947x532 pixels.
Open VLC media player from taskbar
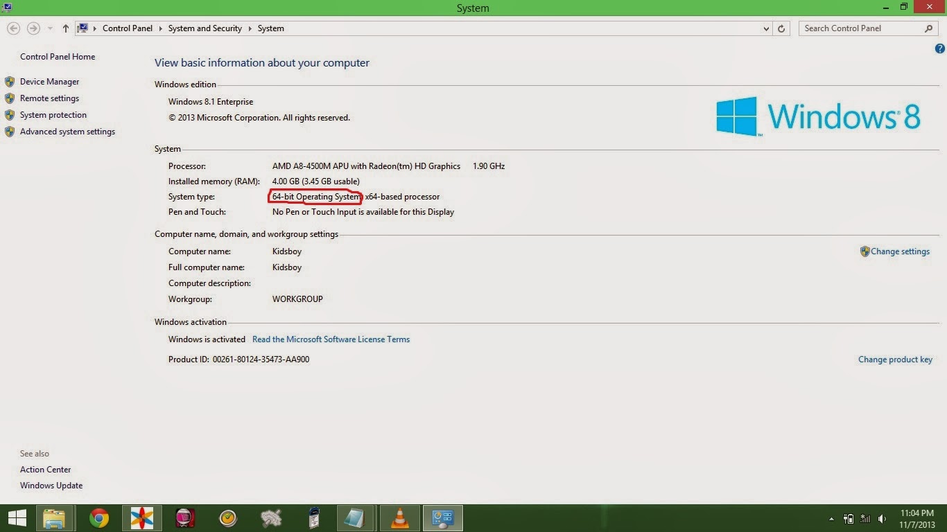tap(400, 518)
